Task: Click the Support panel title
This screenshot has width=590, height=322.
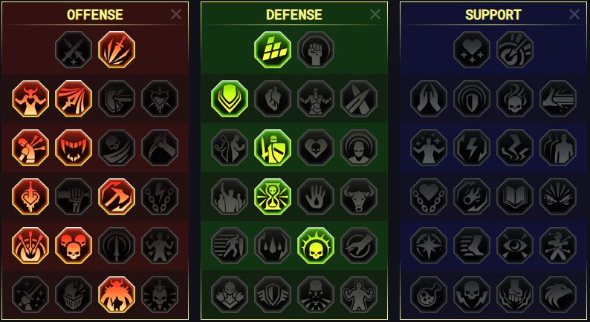Action: click(x=493, y=15)
